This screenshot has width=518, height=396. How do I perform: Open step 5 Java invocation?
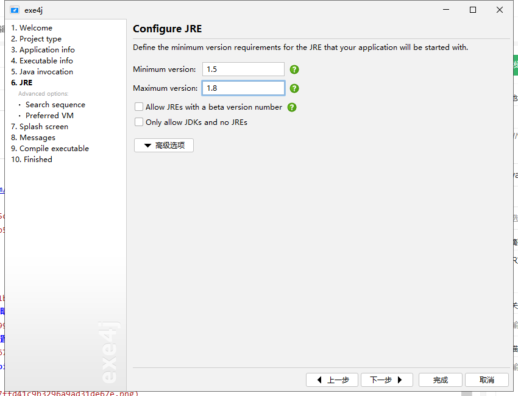[x=42, y=71]
